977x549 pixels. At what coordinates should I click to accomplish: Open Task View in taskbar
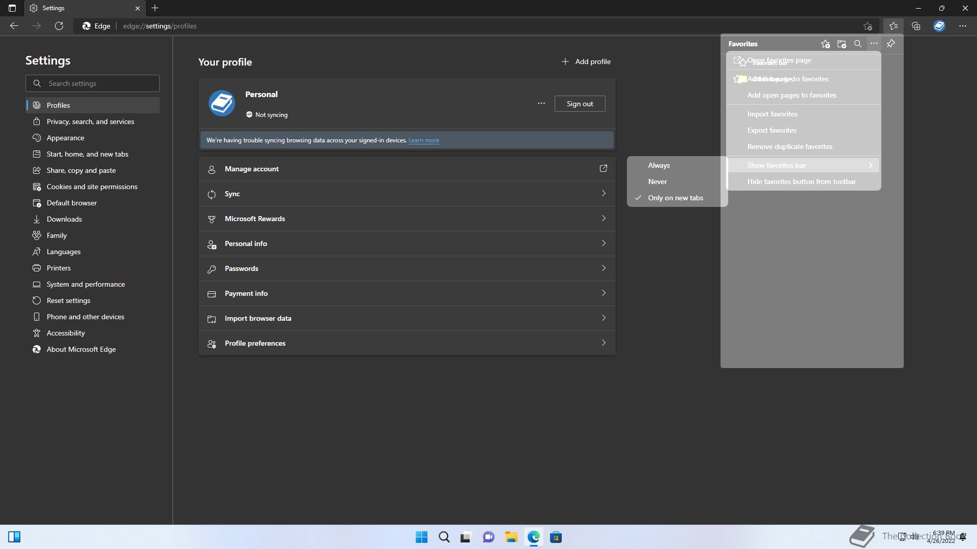coord(466,537)
